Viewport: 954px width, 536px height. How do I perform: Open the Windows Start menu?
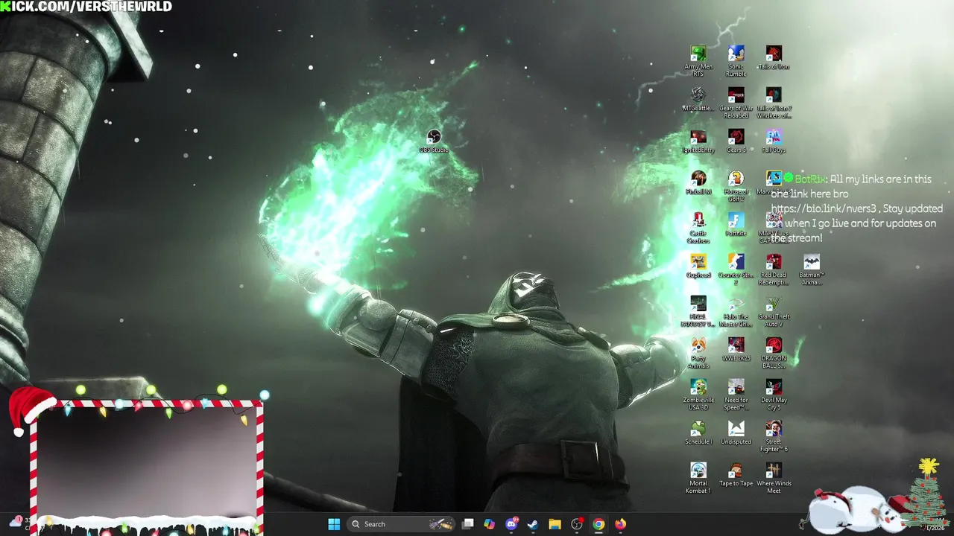pos(334,524)
